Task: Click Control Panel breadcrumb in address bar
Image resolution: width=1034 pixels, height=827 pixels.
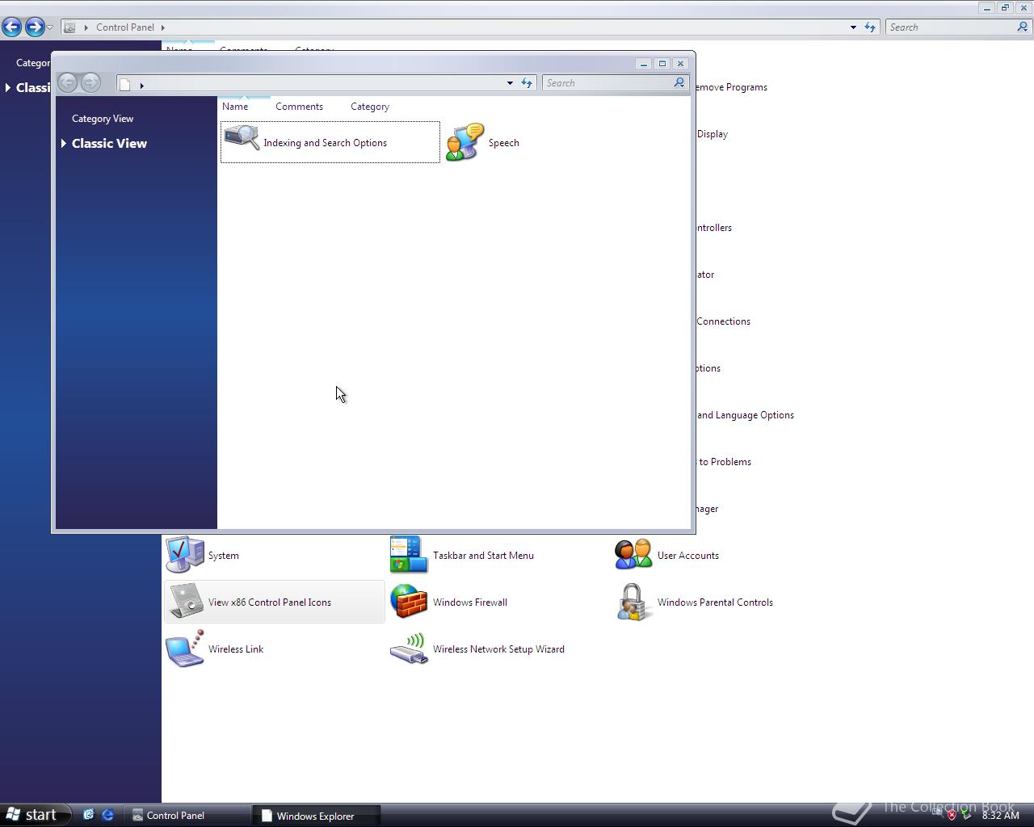Action: click(125, 27)
